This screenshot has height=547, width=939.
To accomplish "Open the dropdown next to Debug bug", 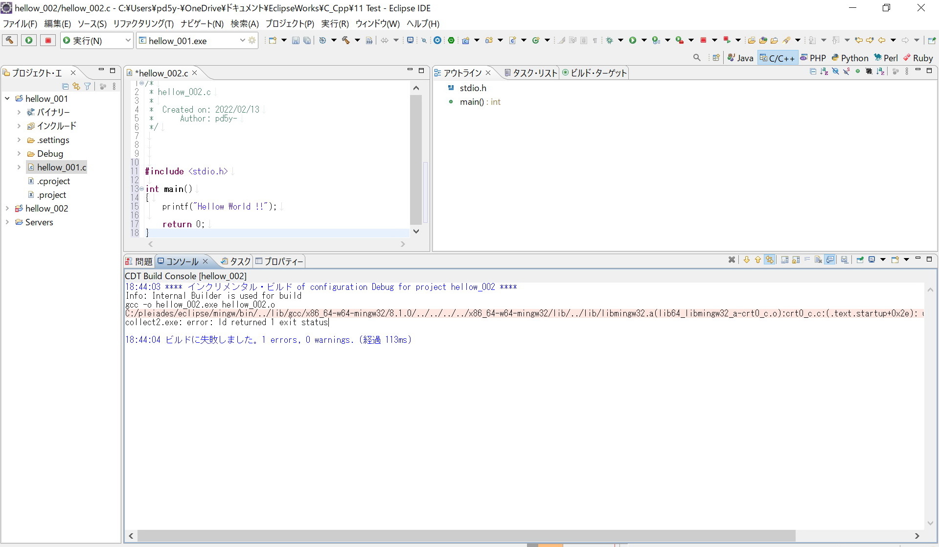I will pyautogui.click(x=620, y=40).
